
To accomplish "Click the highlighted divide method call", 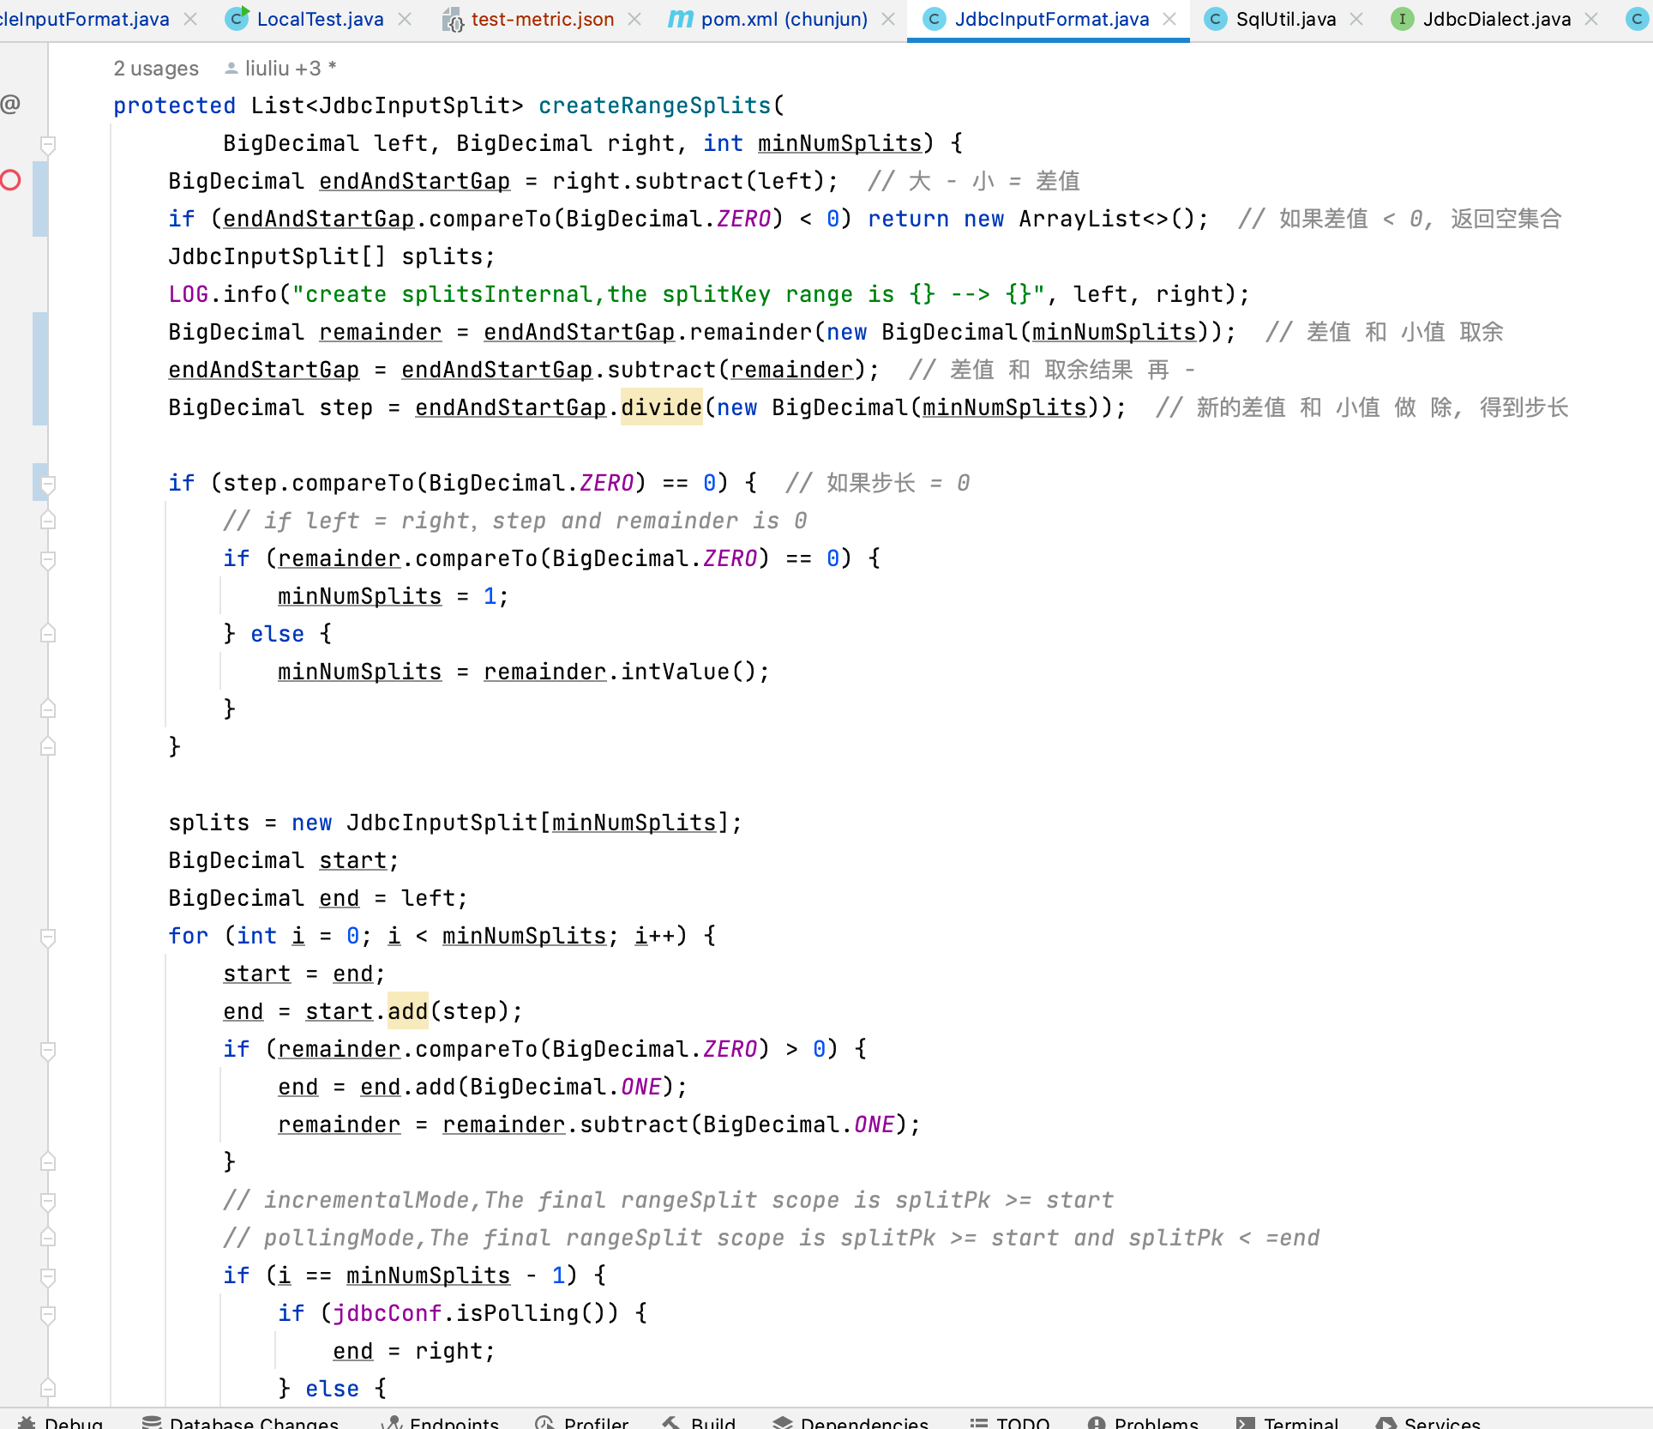I will (x=661, y=407).
